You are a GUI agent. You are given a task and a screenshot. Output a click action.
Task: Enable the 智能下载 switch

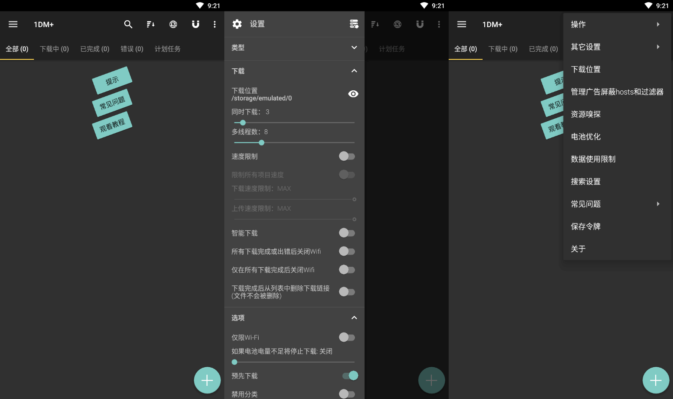pyautogui.click(x=347, y=233)
